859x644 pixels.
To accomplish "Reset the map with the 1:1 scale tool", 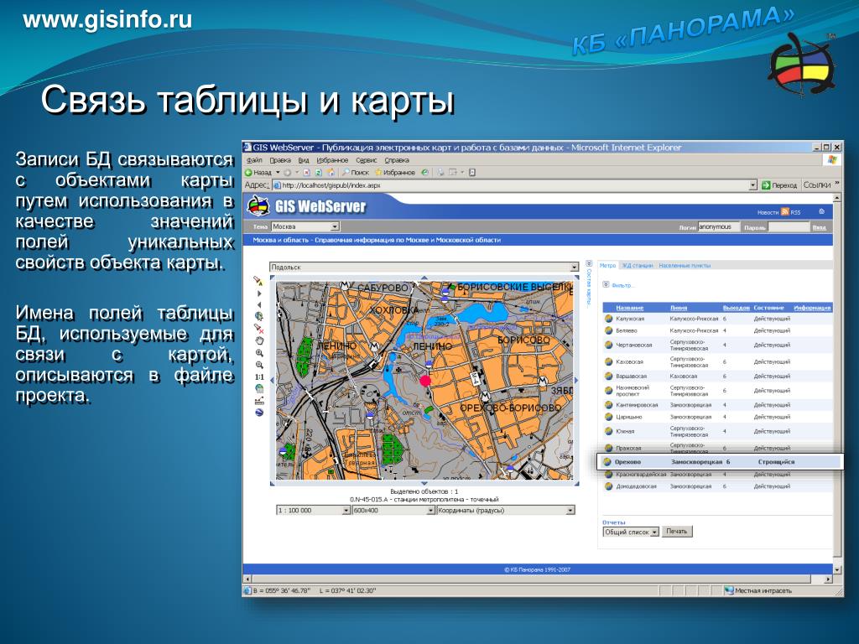I will (259, 377).
